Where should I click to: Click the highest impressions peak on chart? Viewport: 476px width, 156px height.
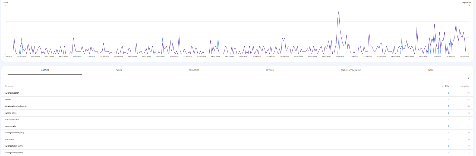(x=339, y=11)
